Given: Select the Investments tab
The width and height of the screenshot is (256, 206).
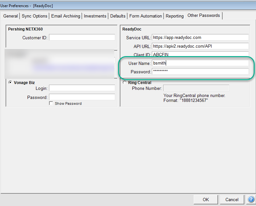Looking at the screenshot, I should click(95, 16).
